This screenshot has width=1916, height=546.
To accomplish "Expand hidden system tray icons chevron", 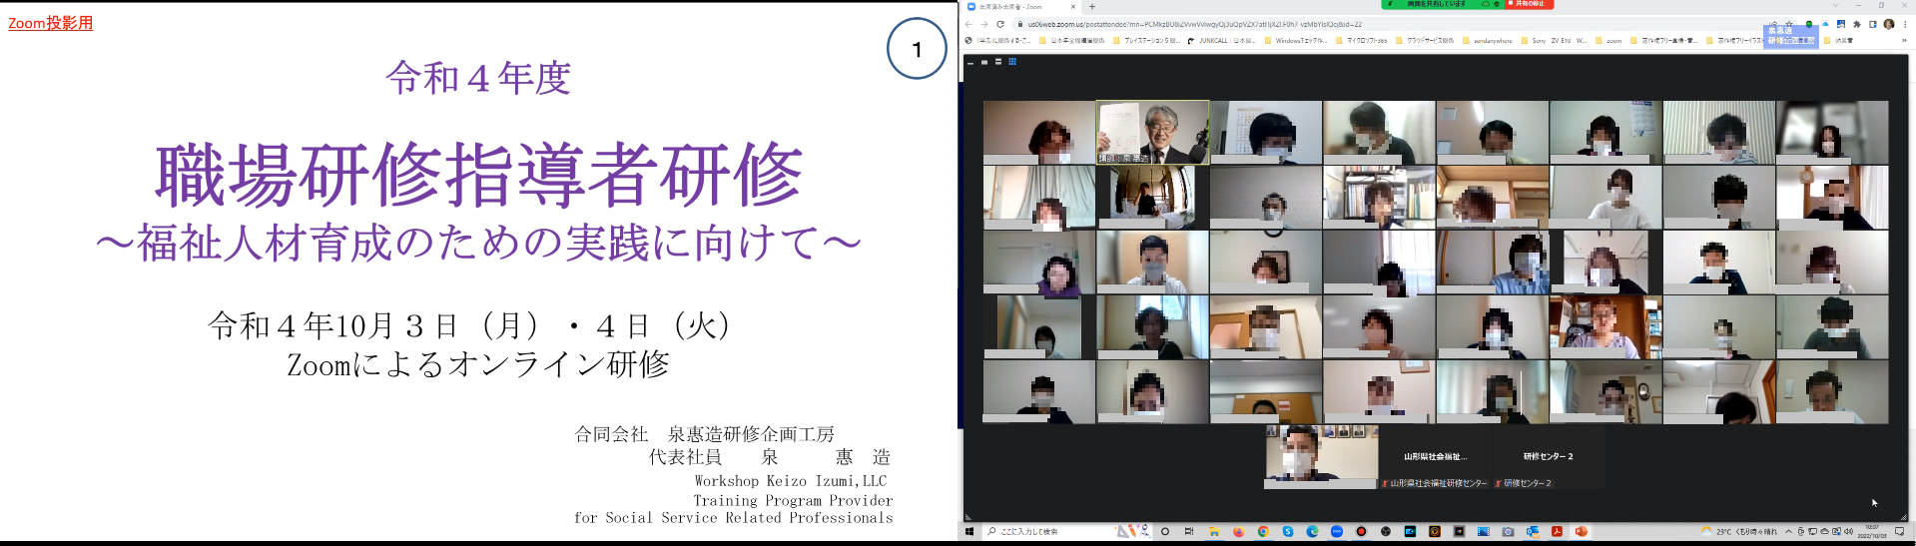I will pos(1788,531).
